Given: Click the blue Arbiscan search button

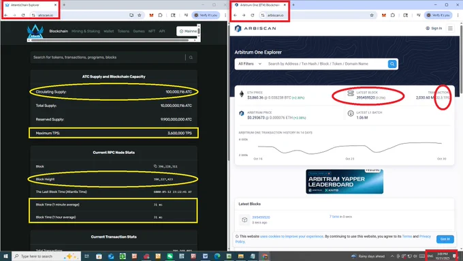Looking at the screenshot, I should click(x=392, y=64).
